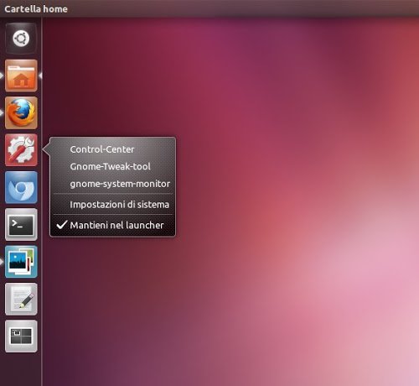Viewport: 419px width, 386px height.
Task: Open the Workspace Switcher icon
Action: pos(21,336)
